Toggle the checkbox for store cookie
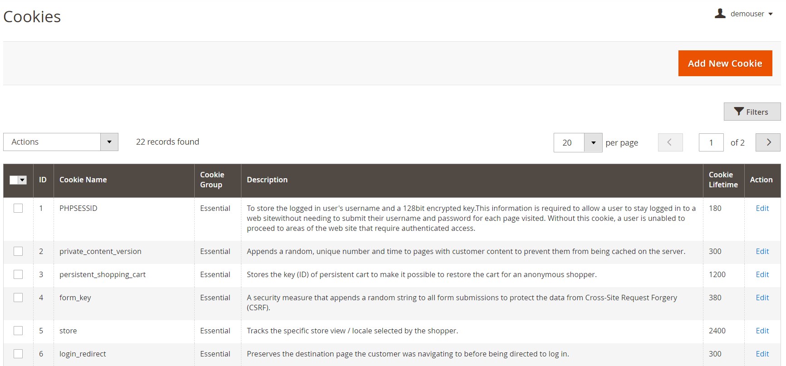 [18, 331]
